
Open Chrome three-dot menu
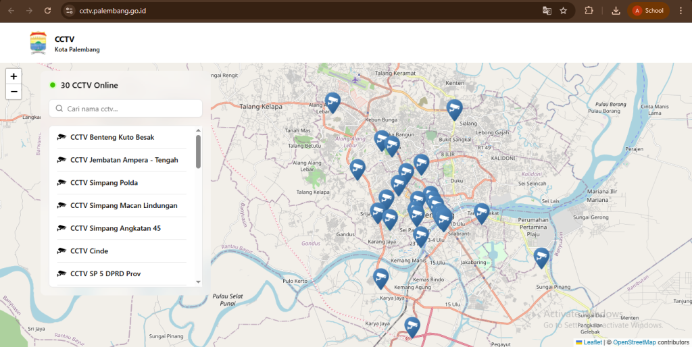pos(681,11)
